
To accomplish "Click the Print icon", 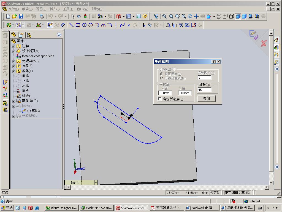I will coord(42,16).
